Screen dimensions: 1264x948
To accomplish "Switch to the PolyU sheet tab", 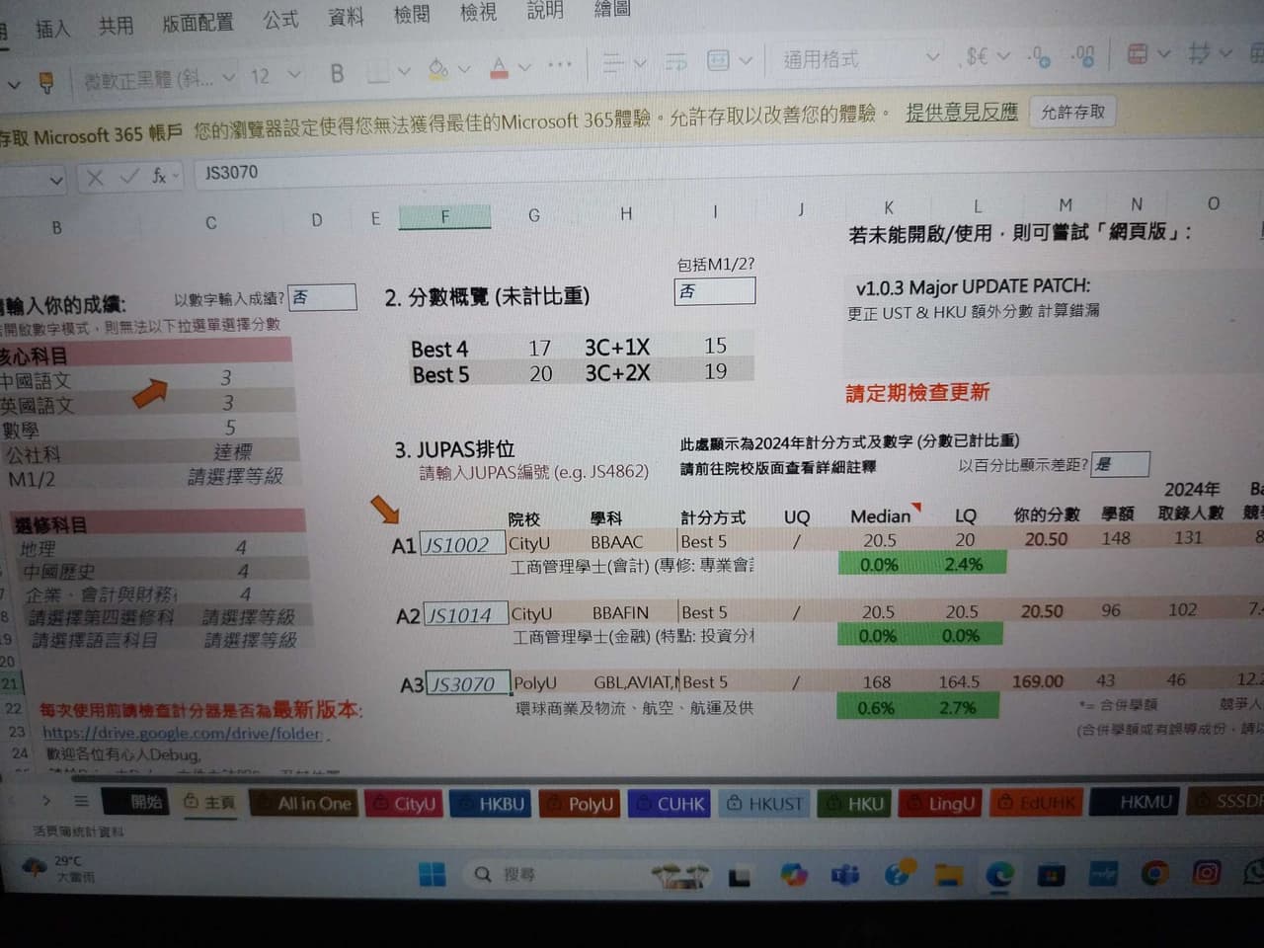I will coord(580,804).
